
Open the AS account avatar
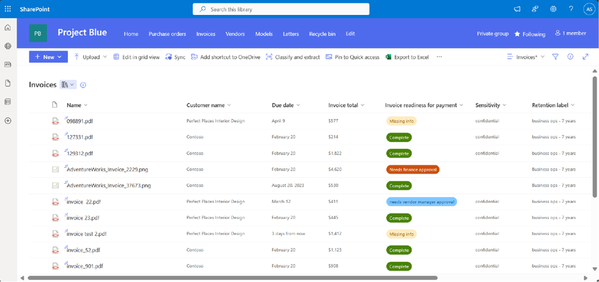pyautogui.click(x=589, y=9)
